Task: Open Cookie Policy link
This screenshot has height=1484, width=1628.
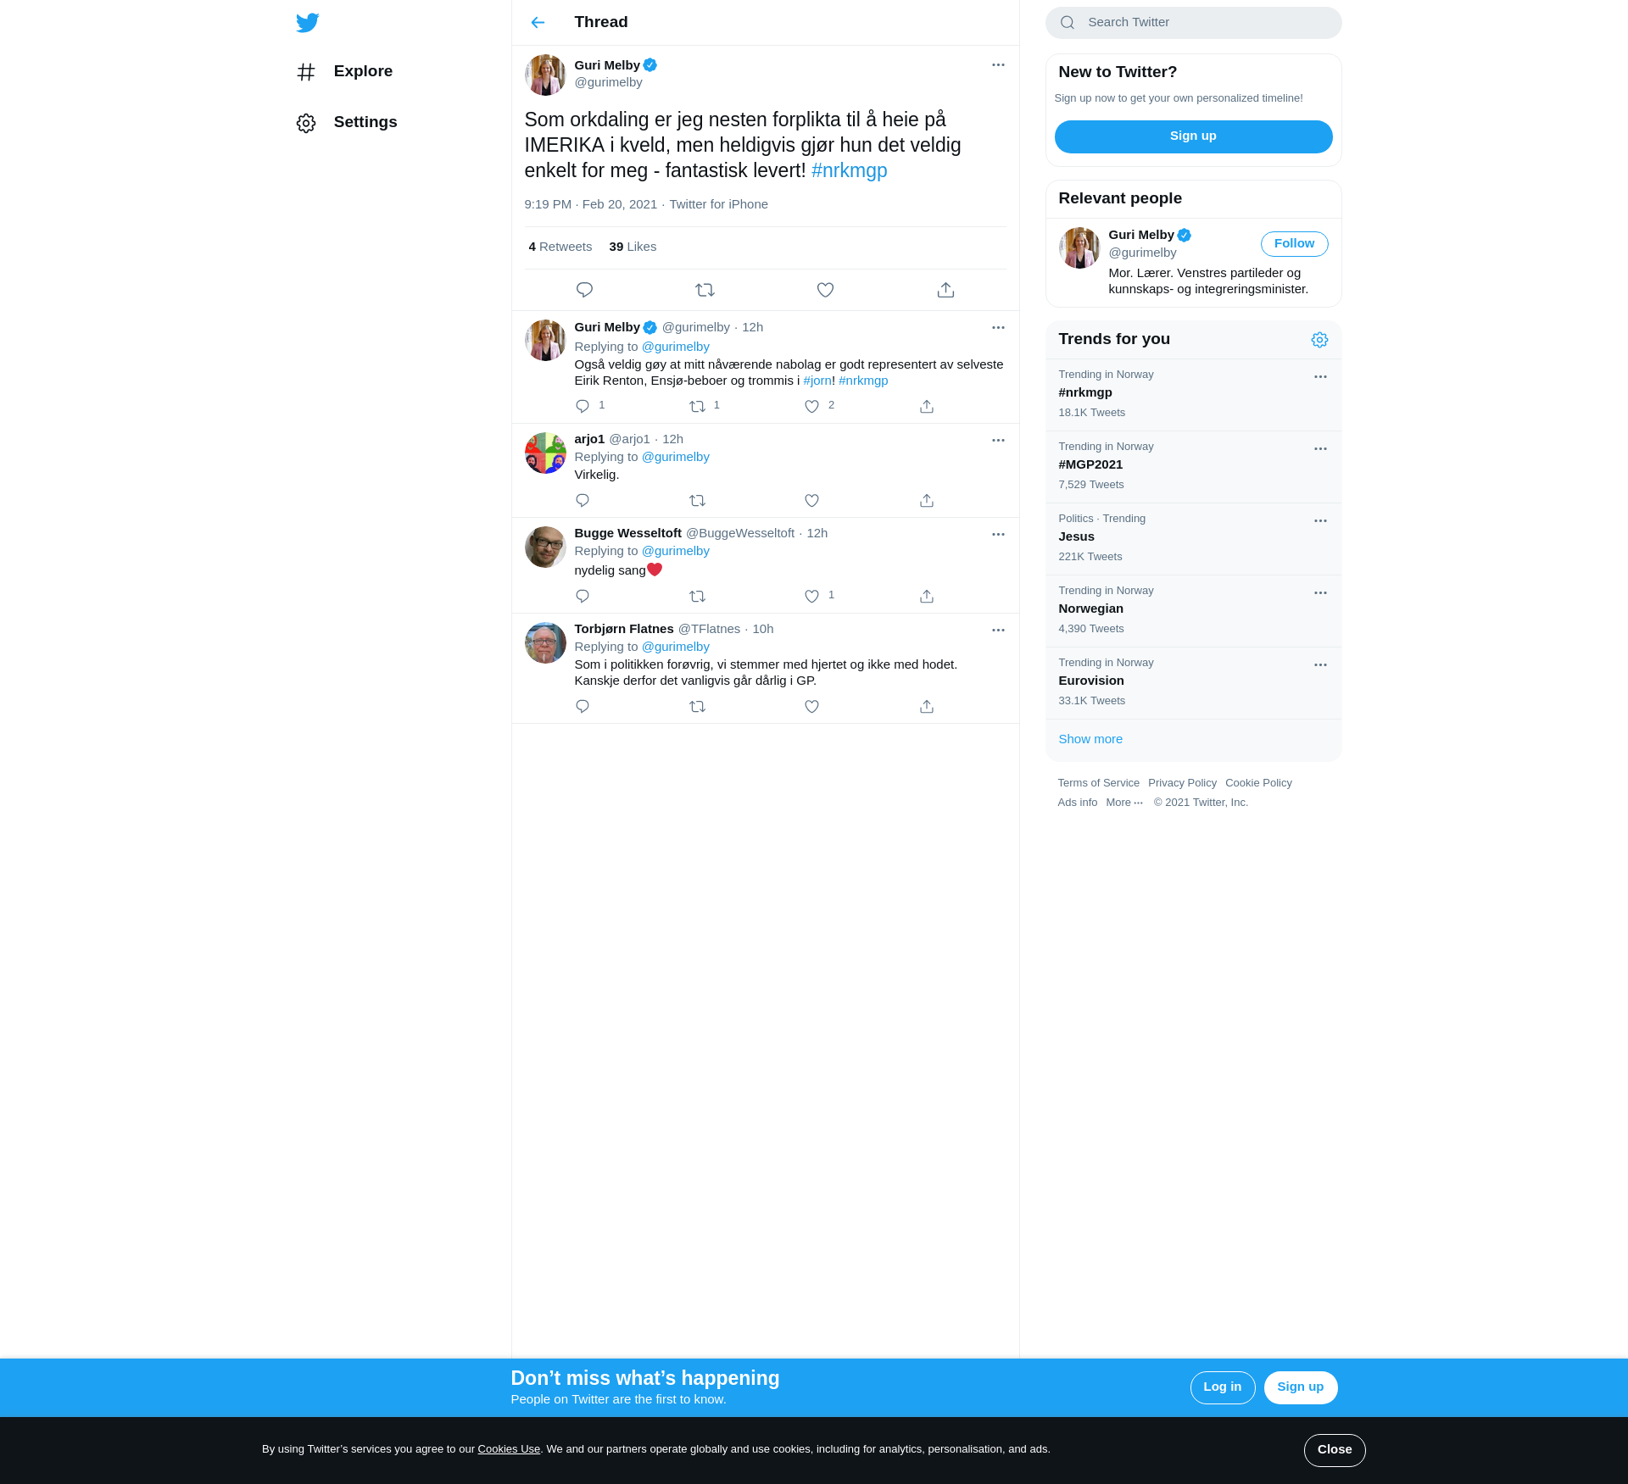Action: tap(1258, 783)
